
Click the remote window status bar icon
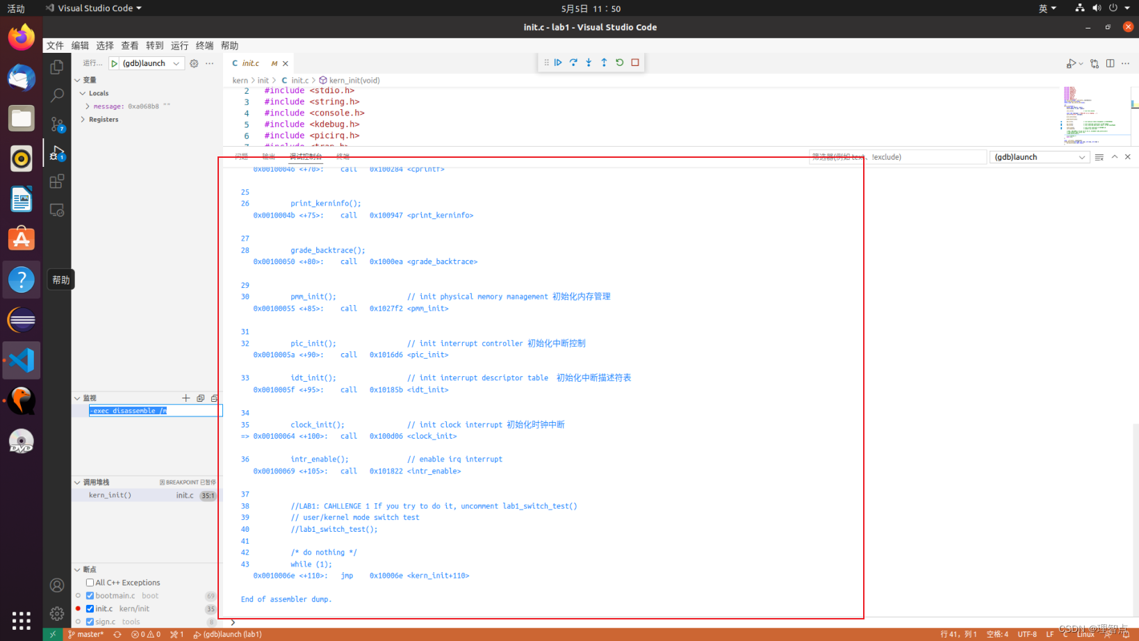53,634
